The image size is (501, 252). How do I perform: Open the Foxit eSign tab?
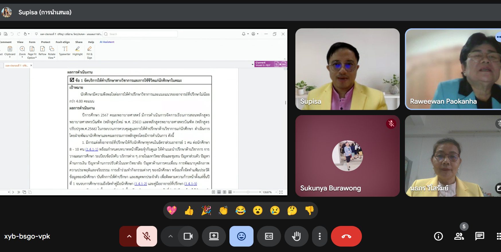(x=63, y=42)
